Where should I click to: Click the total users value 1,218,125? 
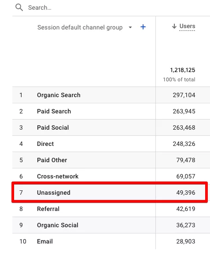(x=183, y=70)
